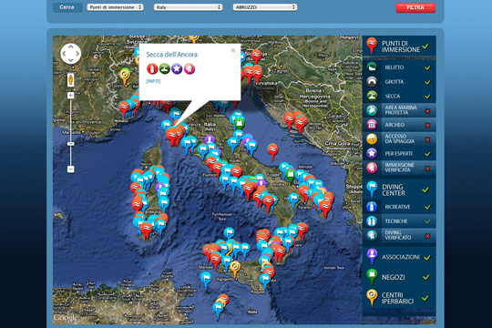The image size is (492, 328).
Task: Enable the Area Marina Protetta filter red X
Action: pos(427,111)
